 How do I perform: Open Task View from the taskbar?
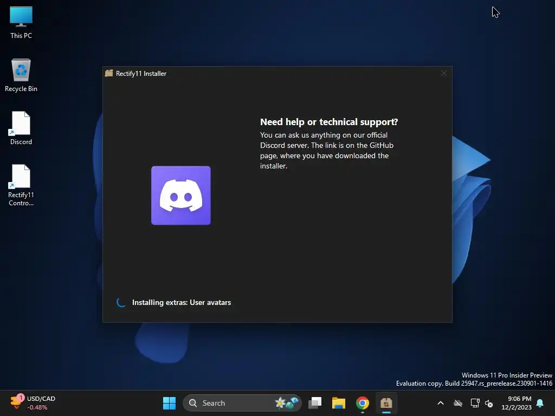[315, 403]
